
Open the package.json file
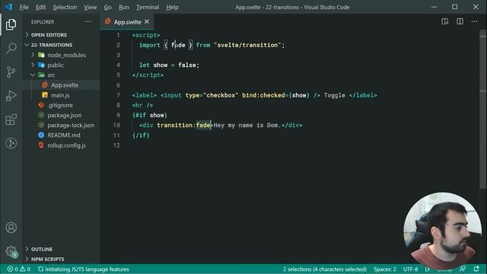tap(64, 115)
